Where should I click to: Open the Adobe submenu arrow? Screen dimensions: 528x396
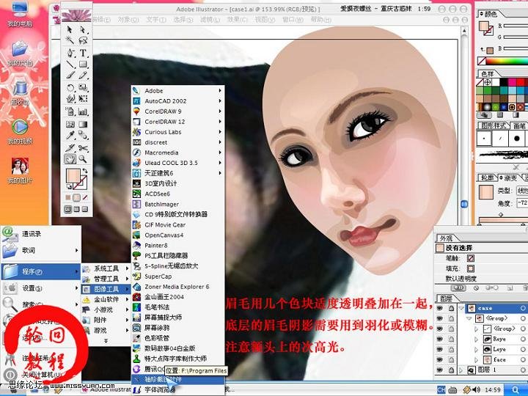[x=220, y=91]
